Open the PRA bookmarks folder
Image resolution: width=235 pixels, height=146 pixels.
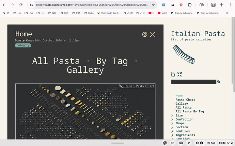click(x=76, y=13)
